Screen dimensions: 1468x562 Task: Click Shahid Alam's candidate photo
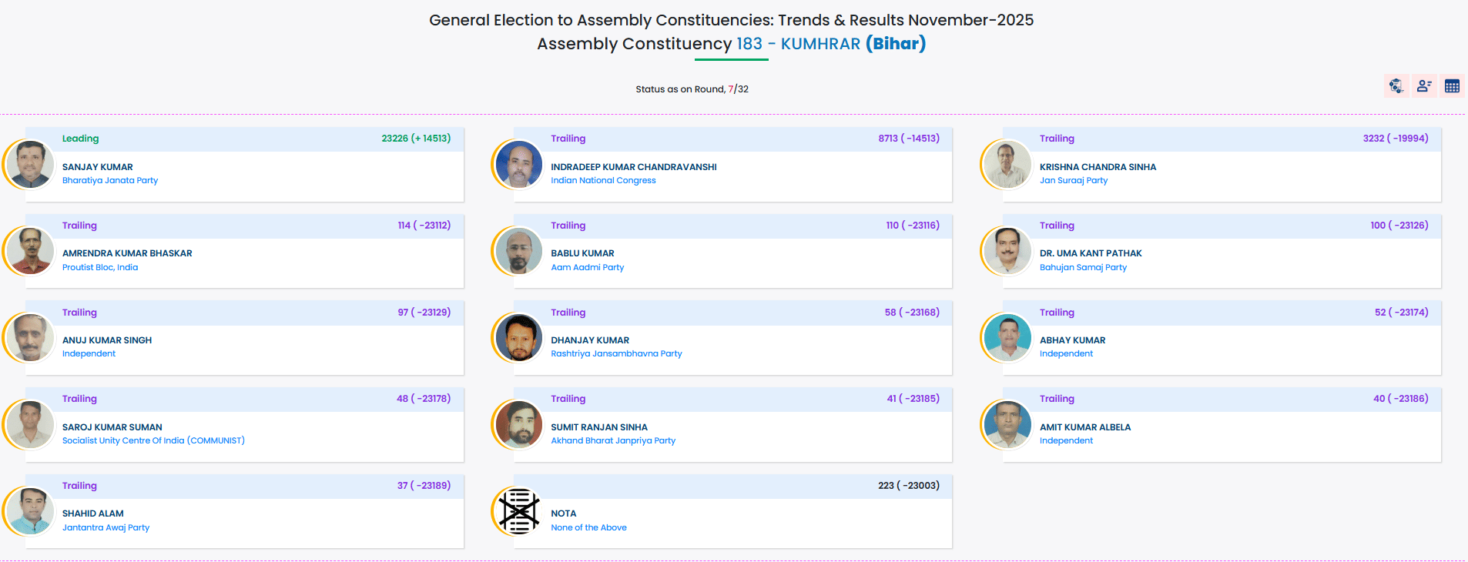[30, 511]
